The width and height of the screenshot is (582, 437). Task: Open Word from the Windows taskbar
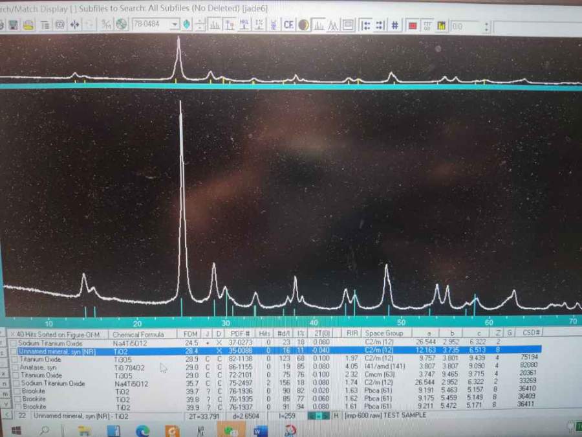259,431
